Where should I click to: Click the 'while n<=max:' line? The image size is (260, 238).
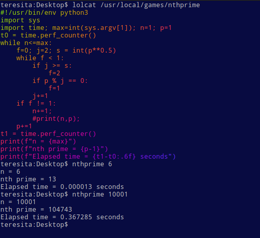(26, 43)
